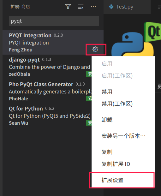161x196 pixels.
Task: Select Pho PyQt Class Generator extension
Action: point(47,91)
